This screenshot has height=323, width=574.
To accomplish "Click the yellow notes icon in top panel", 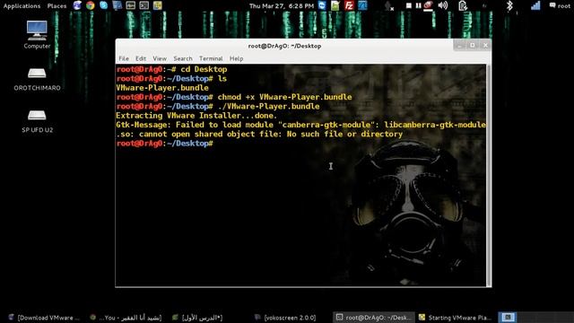I will click(x=158, y=5).
